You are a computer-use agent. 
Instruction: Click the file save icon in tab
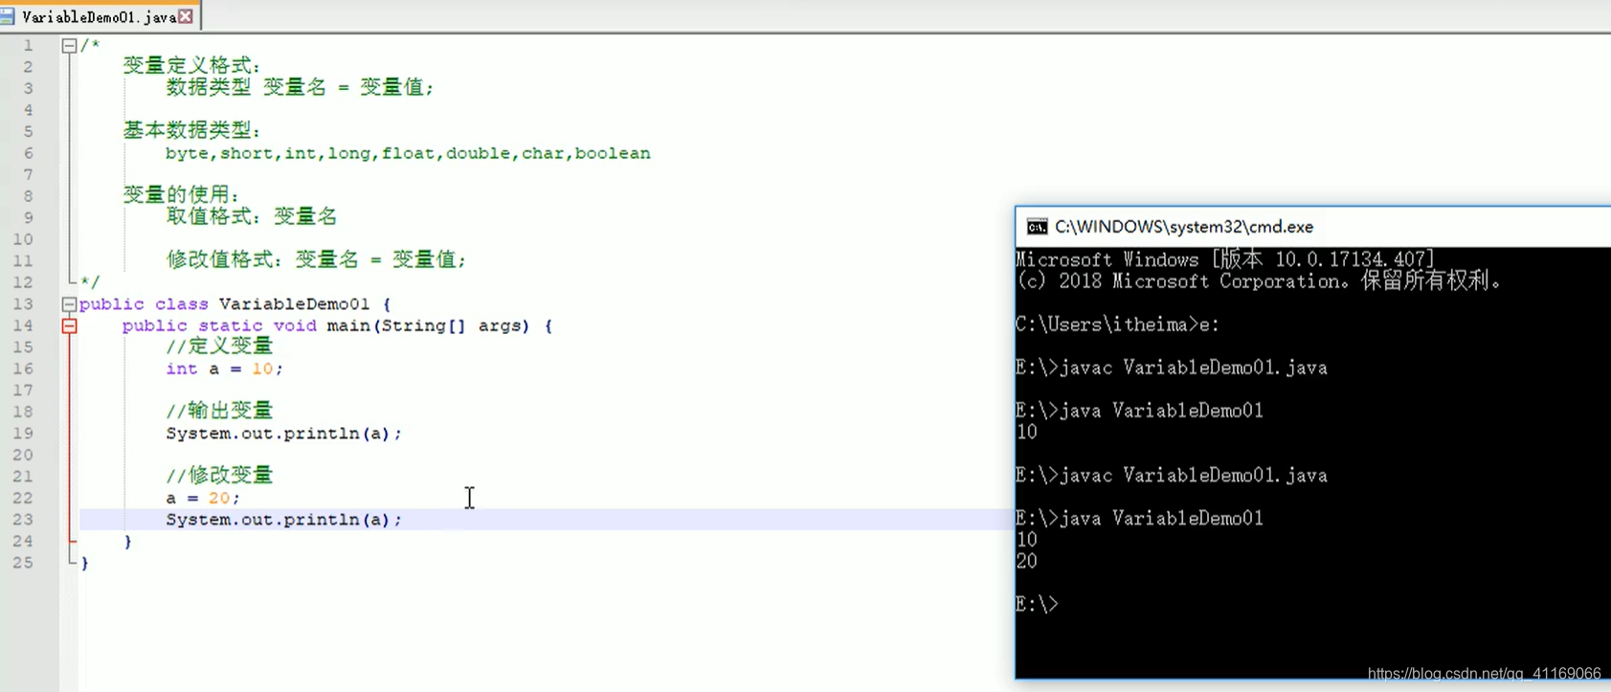[x=8, y=16]
